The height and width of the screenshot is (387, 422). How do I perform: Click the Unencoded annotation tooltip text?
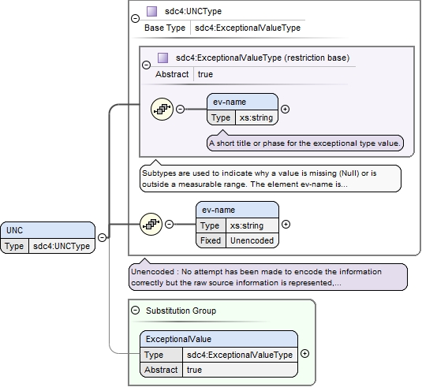click(x=268, y=277)
